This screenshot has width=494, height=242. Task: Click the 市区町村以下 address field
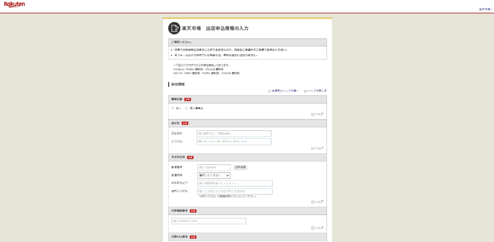[x=235, y=183]
